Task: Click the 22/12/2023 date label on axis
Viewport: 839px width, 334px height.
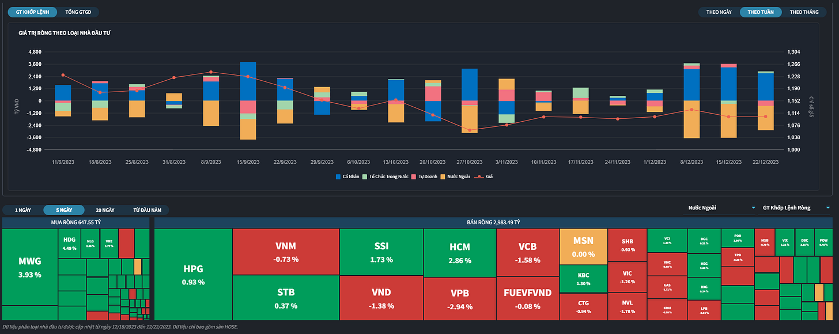Action: pos(765,162)
